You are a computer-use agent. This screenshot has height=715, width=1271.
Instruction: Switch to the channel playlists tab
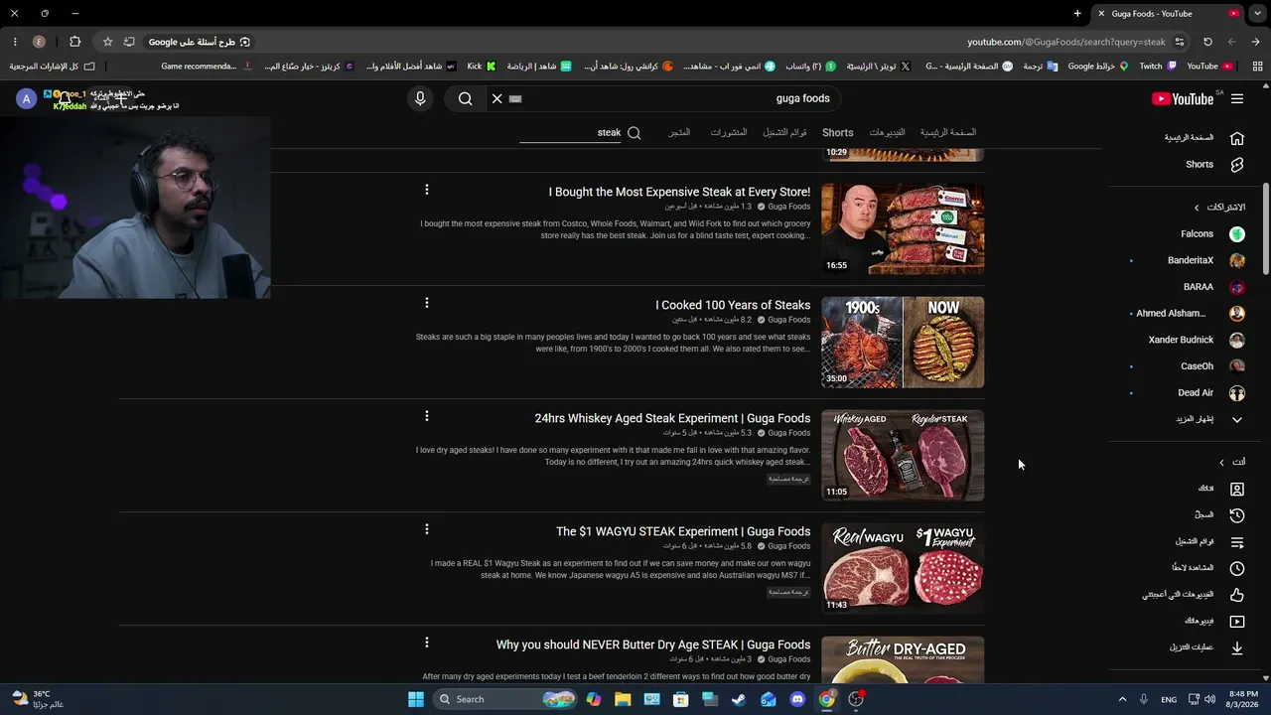coord(784,132)
